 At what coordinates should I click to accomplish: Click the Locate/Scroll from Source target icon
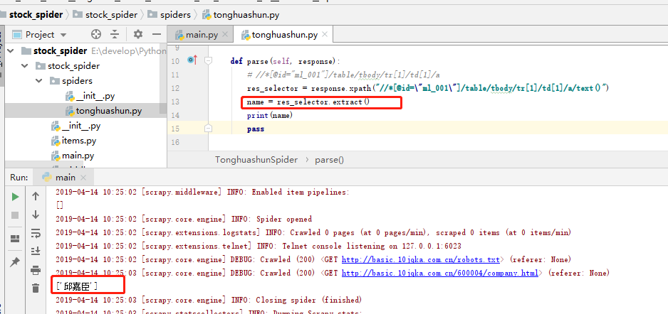[96, 34]
